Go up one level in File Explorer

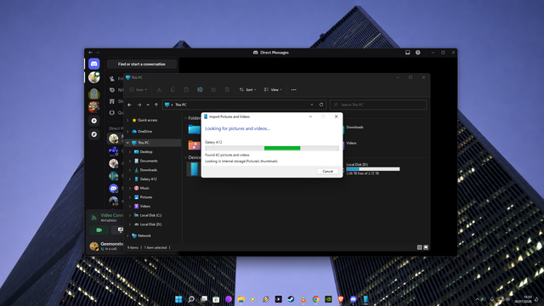[156, 105]
